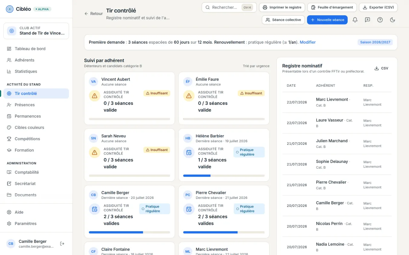The height and width of the screenshot is (255, 409).
Task: Click Modifier link in rules banner
Action: (308, 42)
